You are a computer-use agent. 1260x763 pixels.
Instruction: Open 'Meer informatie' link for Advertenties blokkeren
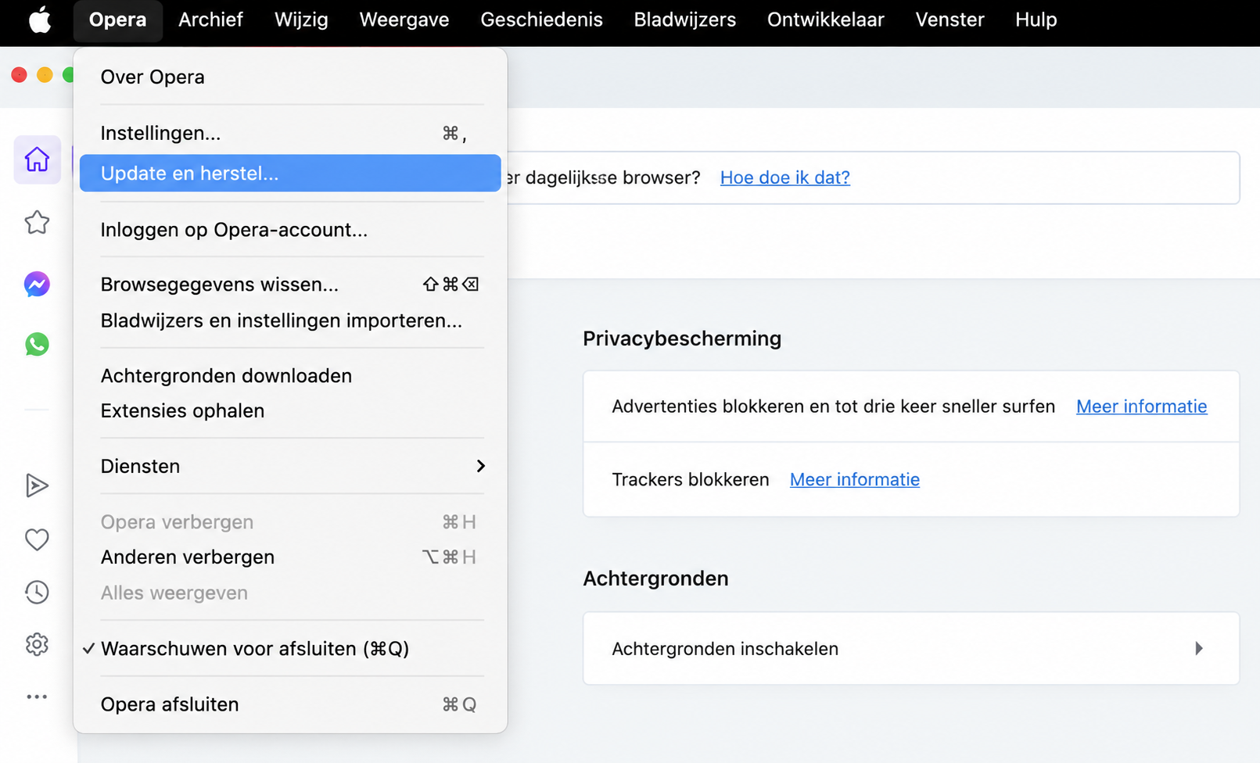[x=1141, y=407]
